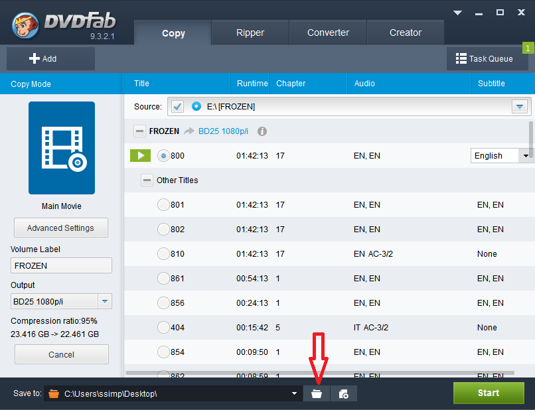Viewport: 535px width, 410px height.
Task: Click the Add button
Action: click(50, 58)
